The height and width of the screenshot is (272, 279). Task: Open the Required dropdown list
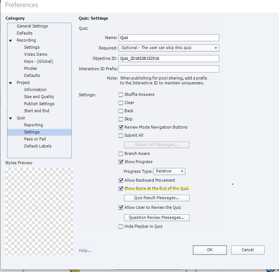[169, 48]
